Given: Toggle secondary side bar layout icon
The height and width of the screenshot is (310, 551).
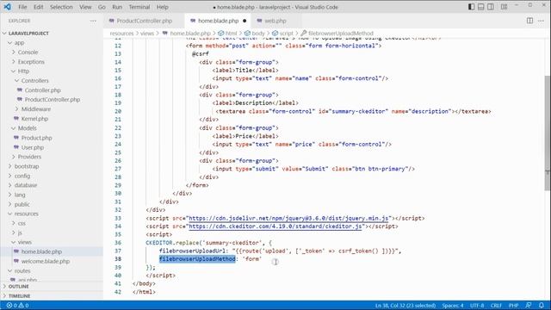Looking at the screenshot, I should pyautogui.click(x=491, y=7).
